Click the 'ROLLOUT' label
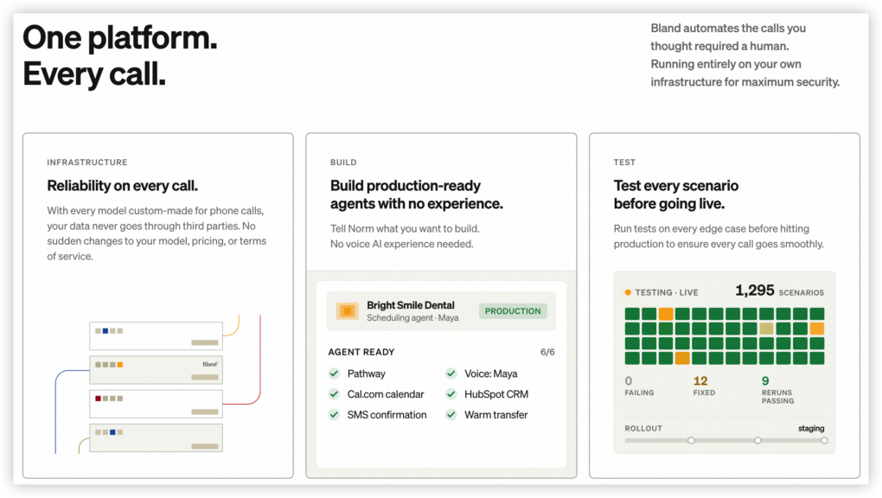This screenshot has height=498, width=882. point(643,428)
